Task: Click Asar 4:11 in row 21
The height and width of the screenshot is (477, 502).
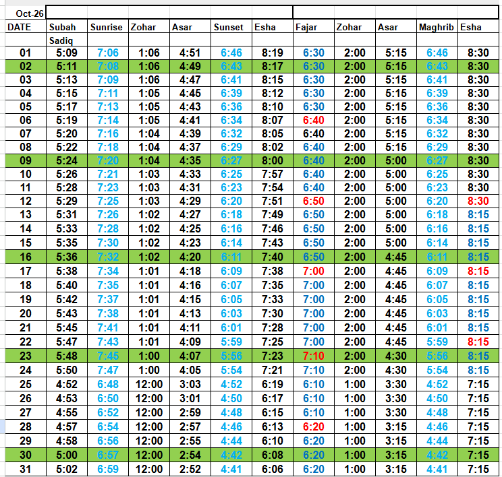Action: (x=190, y=327)
